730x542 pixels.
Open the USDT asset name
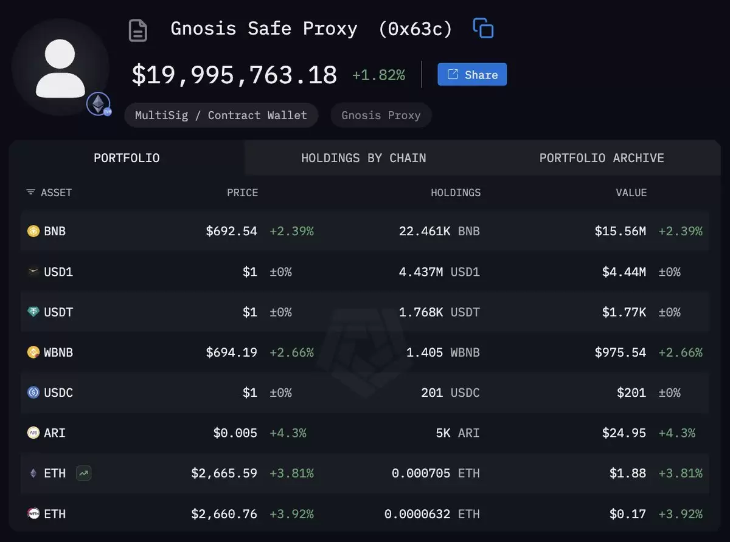click(58, 312)
